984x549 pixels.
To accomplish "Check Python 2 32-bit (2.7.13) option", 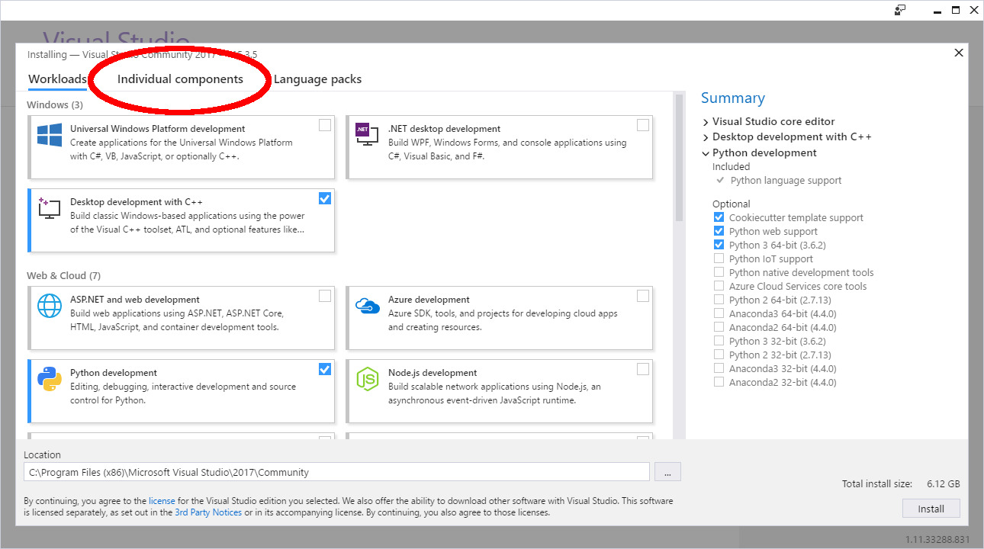I will [x=719, y=355].
